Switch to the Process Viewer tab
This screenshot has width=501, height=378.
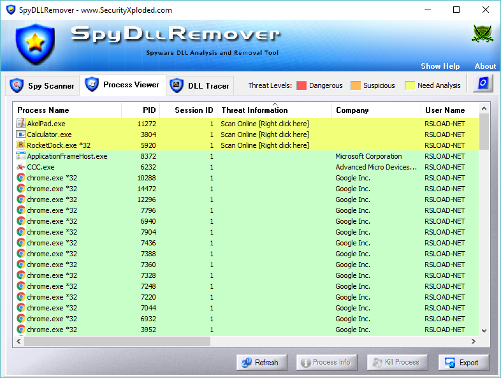click(x=122, y=85)
